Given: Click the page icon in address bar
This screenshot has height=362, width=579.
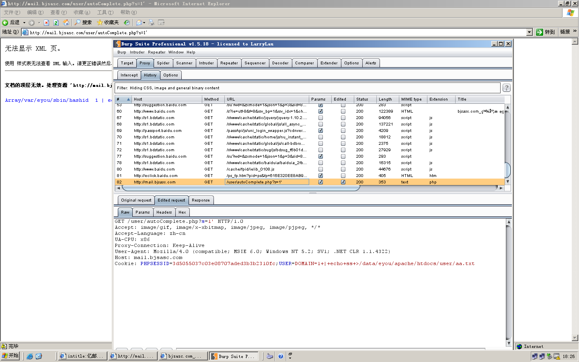Looking at the screenshot, I should (x=25, y=32).
